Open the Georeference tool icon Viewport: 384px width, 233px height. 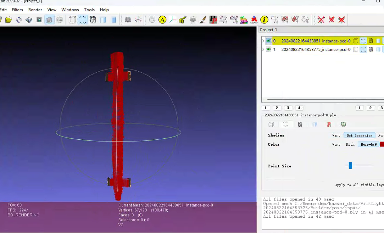pos(254,20)
